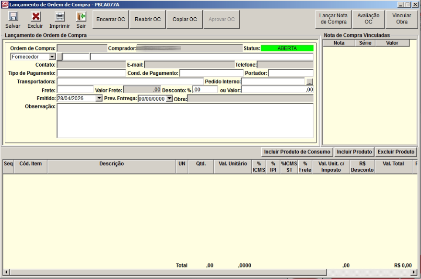Click the Sair exit door icon

pos(81,17)
